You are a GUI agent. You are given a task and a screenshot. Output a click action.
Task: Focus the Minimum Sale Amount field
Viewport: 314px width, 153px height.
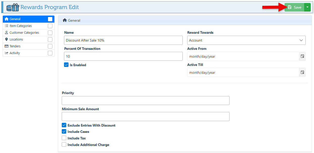pyautogui.click(x=145, y=117)
